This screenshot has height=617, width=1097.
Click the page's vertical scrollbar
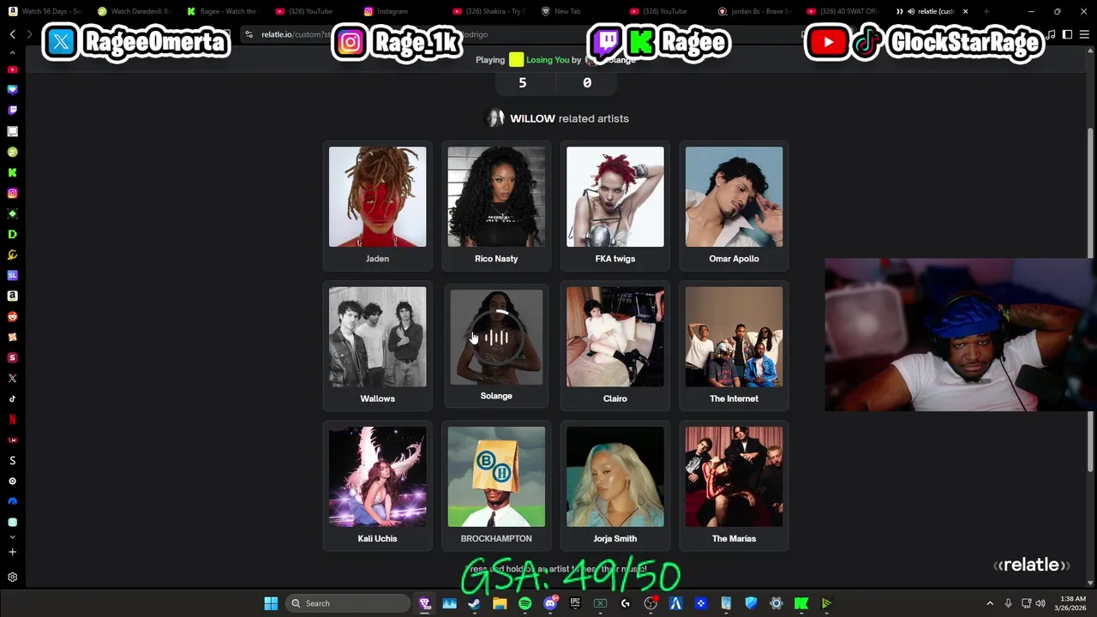click(1090, 300)
